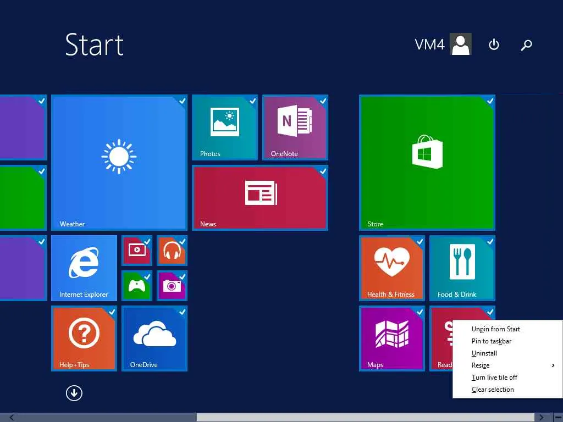
Task: Open the News tile
Action: coord(260,198)
